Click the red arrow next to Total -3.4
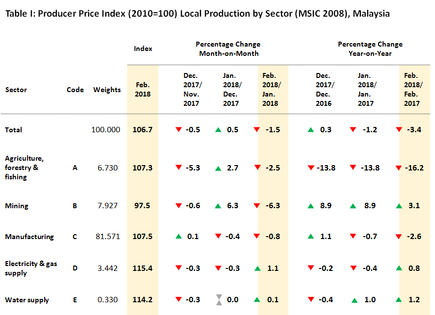The image size is (435, 315). (399, 130)
